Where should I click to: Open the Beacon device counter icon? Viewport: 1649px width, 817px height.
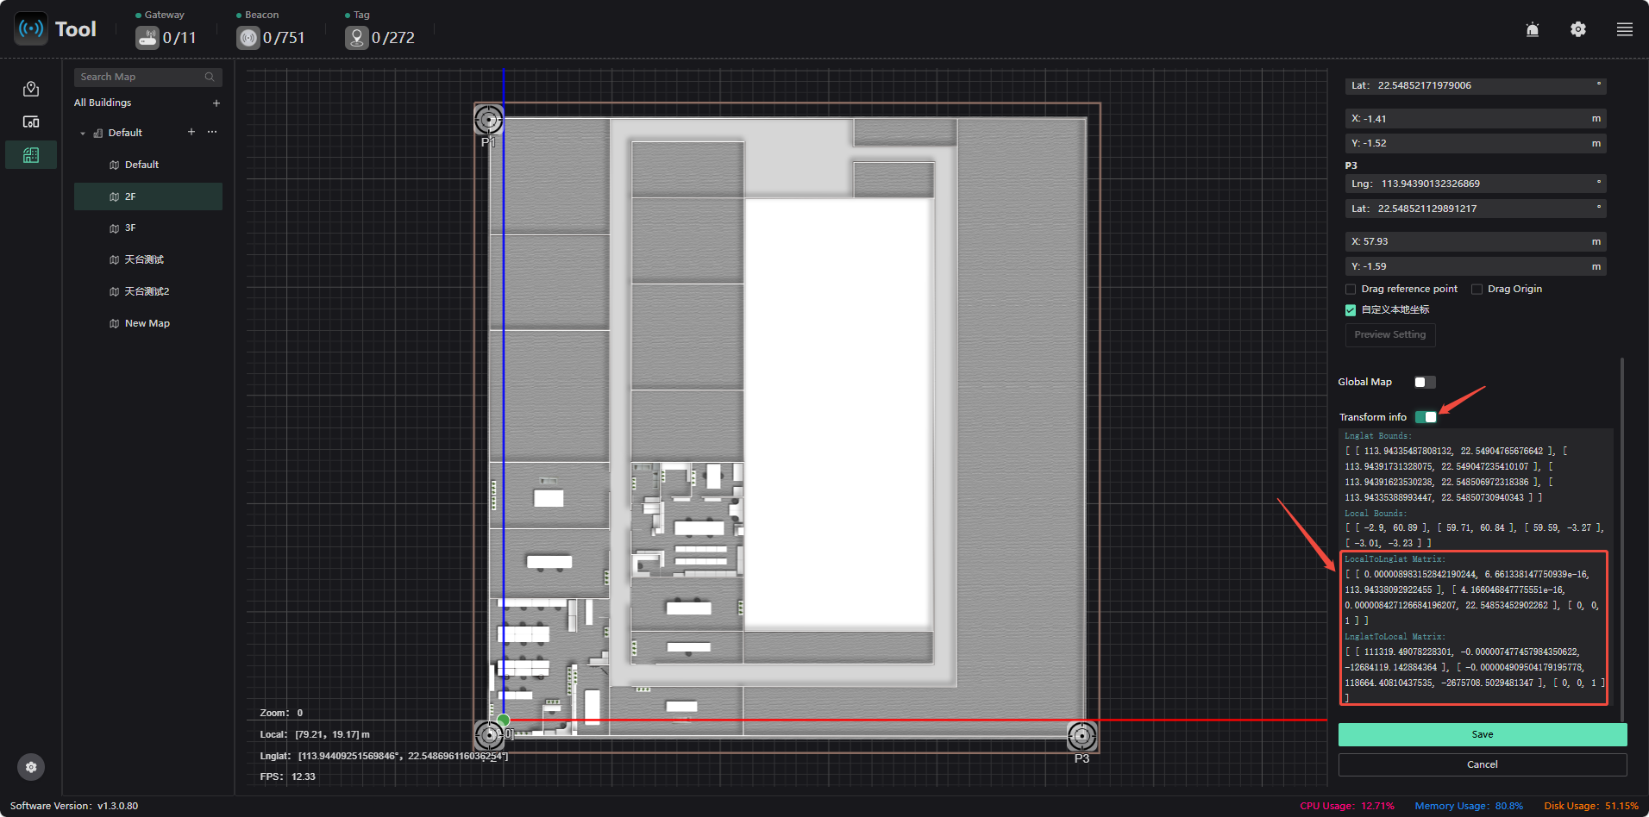click(248, 38)
